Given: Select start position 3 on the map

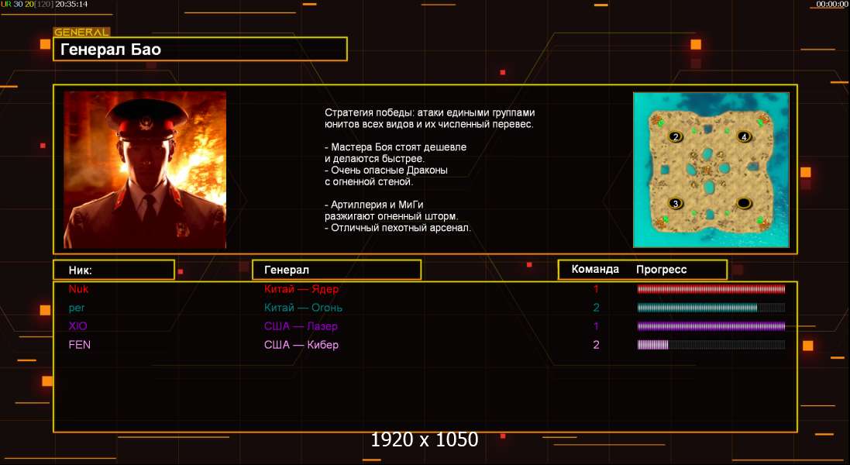Looking at the screenshot, I should tap(676, 204).
